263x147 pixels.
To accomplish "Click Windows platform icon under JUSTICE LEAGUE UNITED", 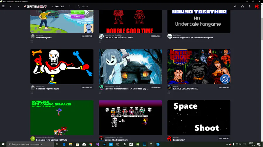I will pyautogui.click(x=169, y=93).
